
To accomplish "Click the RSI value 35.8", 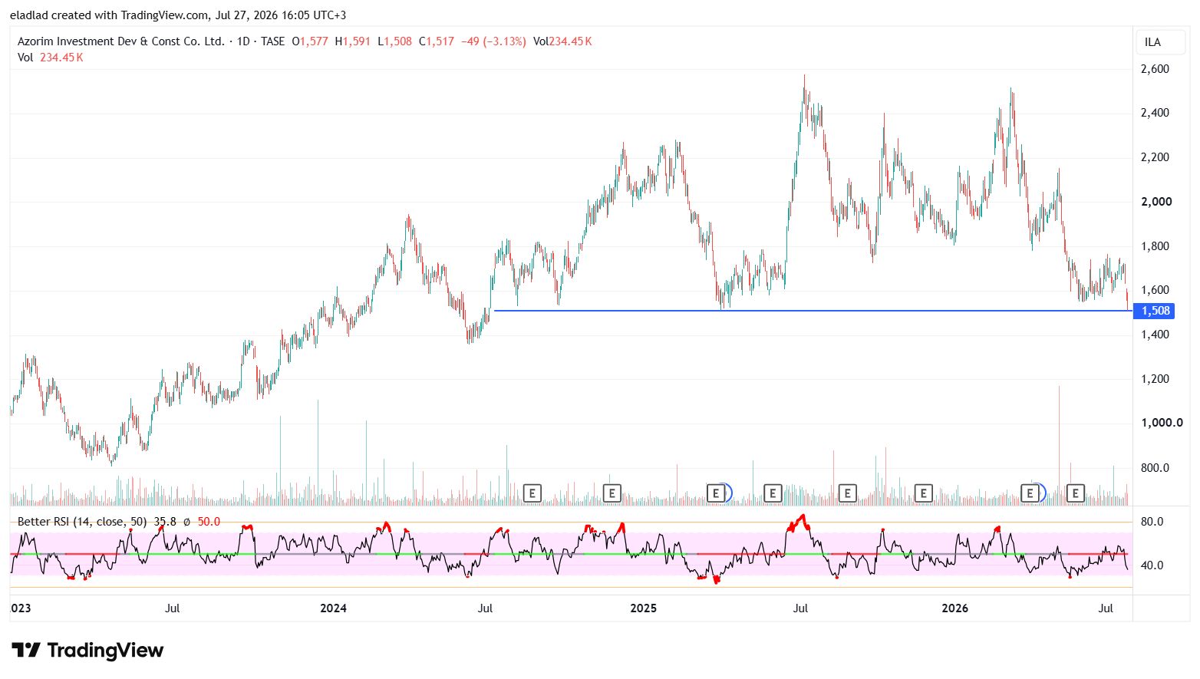I will pos(165,522).
